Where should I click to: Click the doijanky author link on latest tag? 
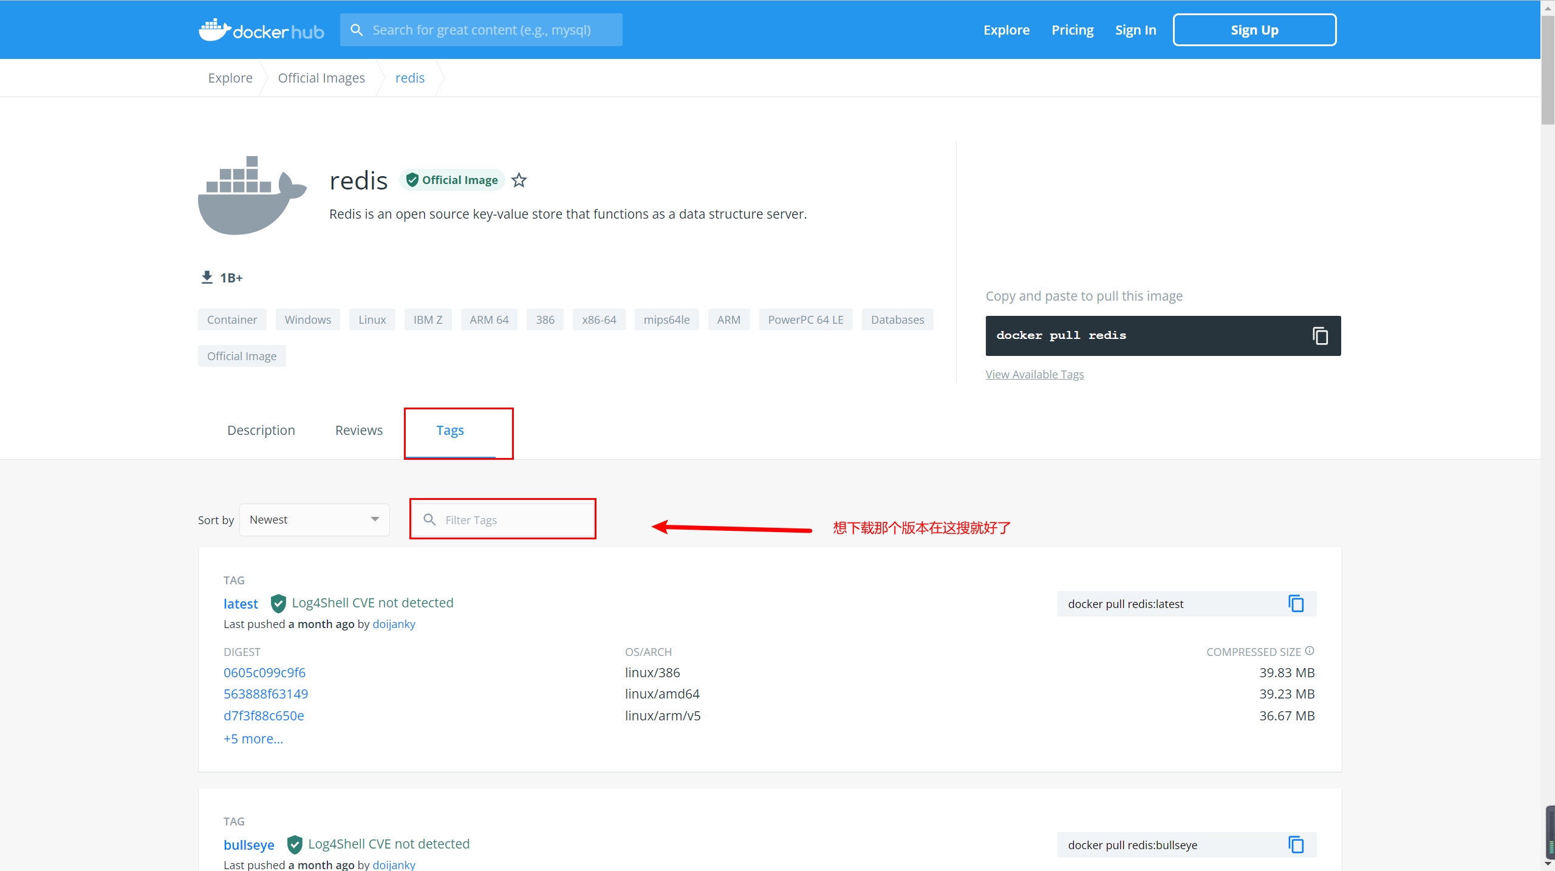[394, 624]
